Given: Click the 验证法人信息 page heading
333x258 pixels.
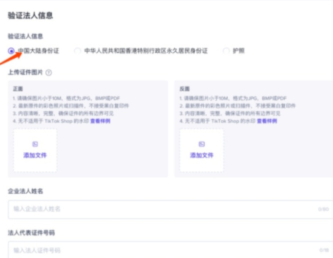Looking at the screenshot, I should (x=30, y=16).
